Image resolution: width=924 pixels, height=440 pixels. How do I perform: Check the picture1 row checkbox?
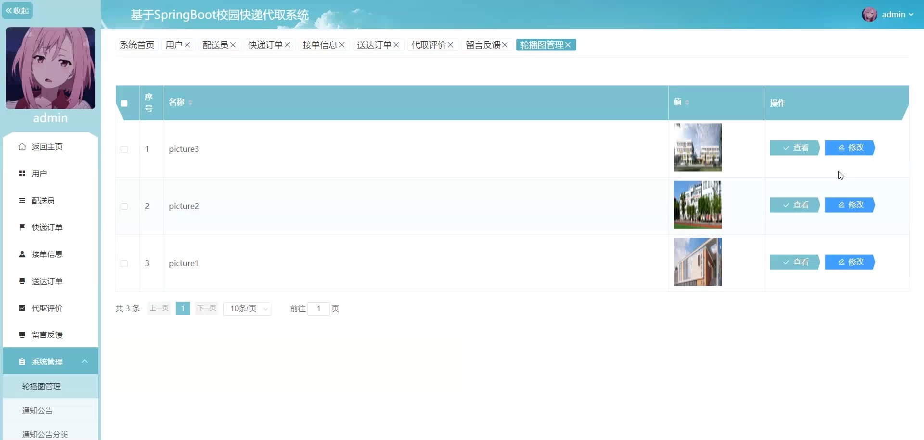pyautogui.click(x=124, y=264)
